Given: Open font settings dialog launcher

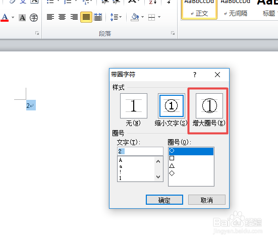Looking at the screenshot, I should 37,33.
